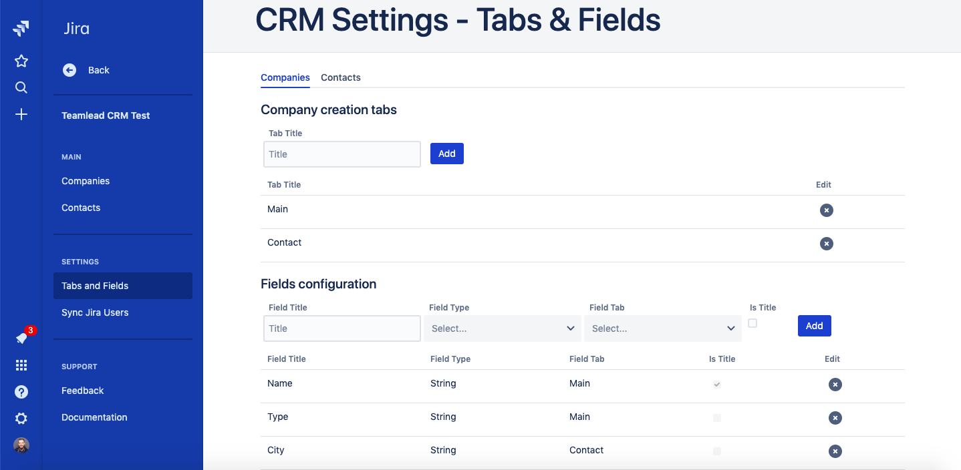Expand the Field Tab dropdown
Viewport: 961px width, 470px height.
point(663,328)
